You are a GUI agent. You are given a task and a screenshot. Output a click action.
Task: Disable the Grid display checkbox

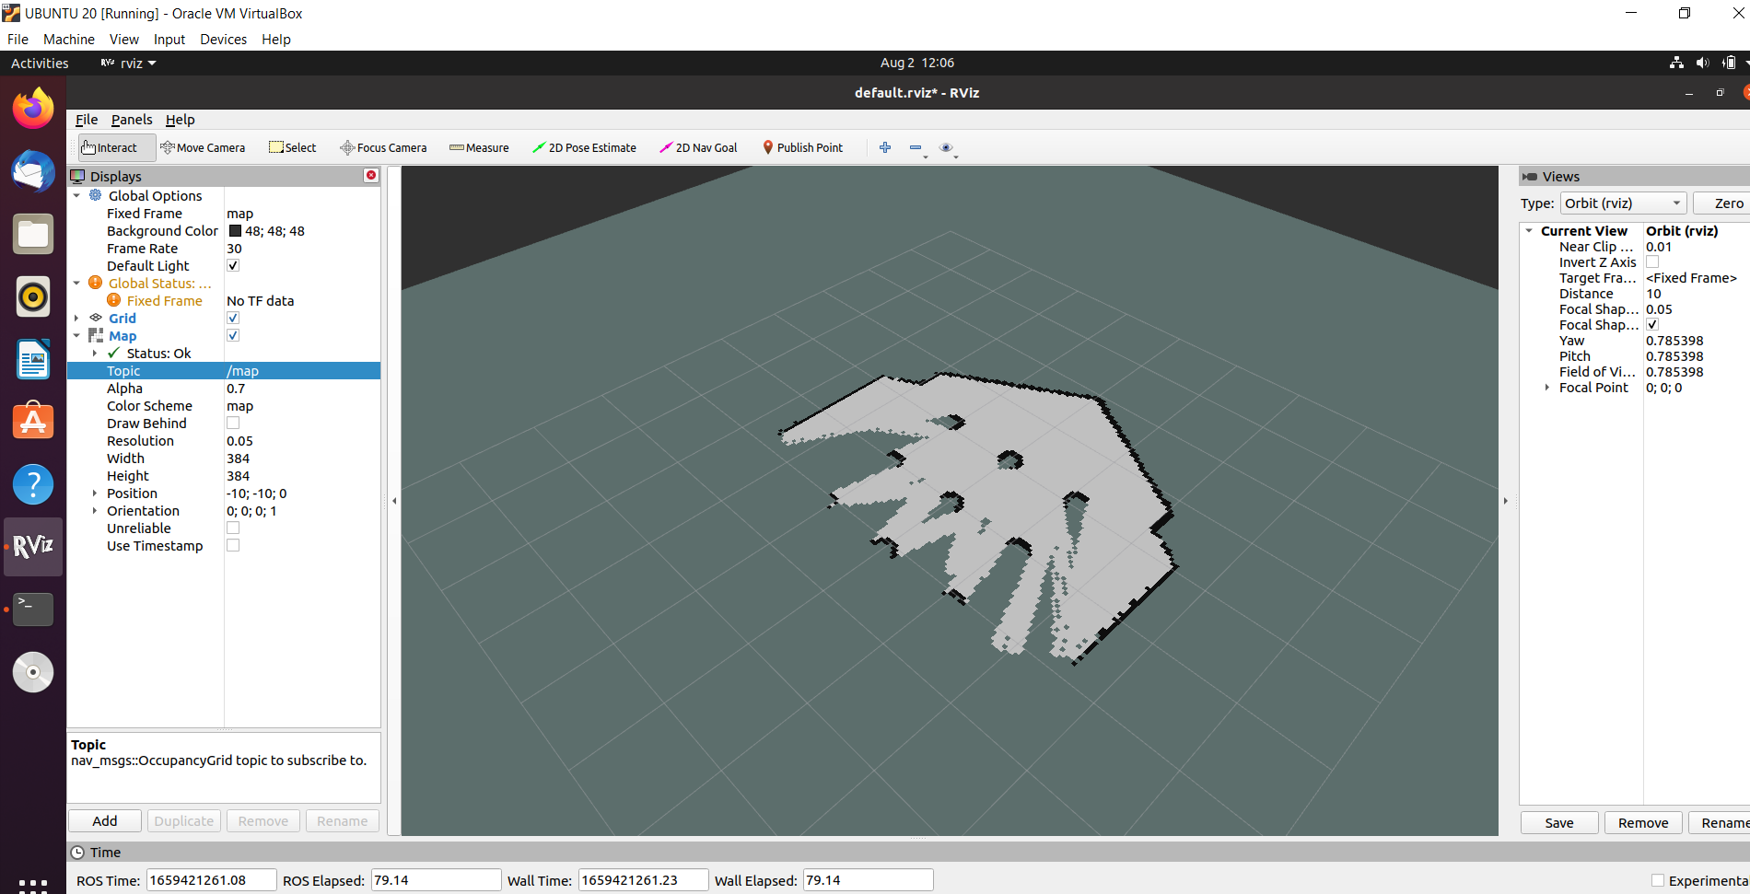pyautogui.click(x=233, y=318)
